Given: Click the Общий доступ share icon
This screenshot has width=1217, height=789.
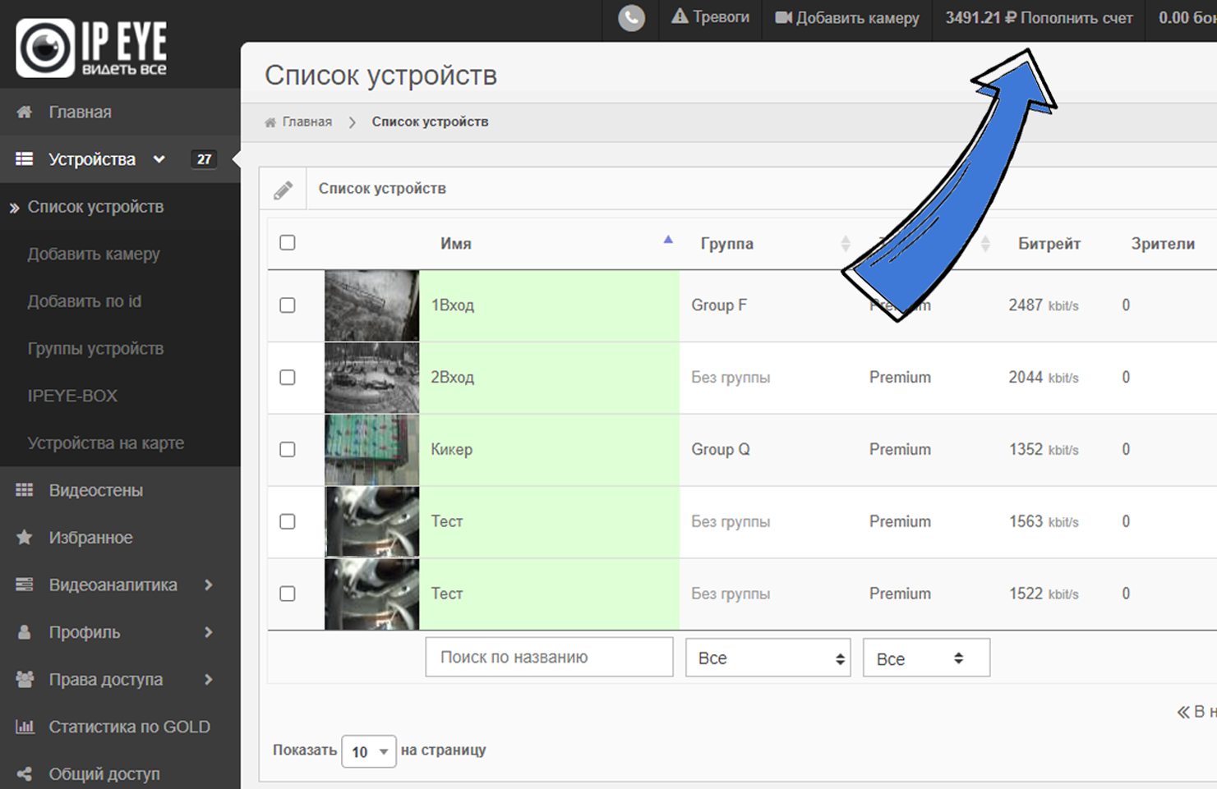Looking at the screenshot, I should point(23,772).
